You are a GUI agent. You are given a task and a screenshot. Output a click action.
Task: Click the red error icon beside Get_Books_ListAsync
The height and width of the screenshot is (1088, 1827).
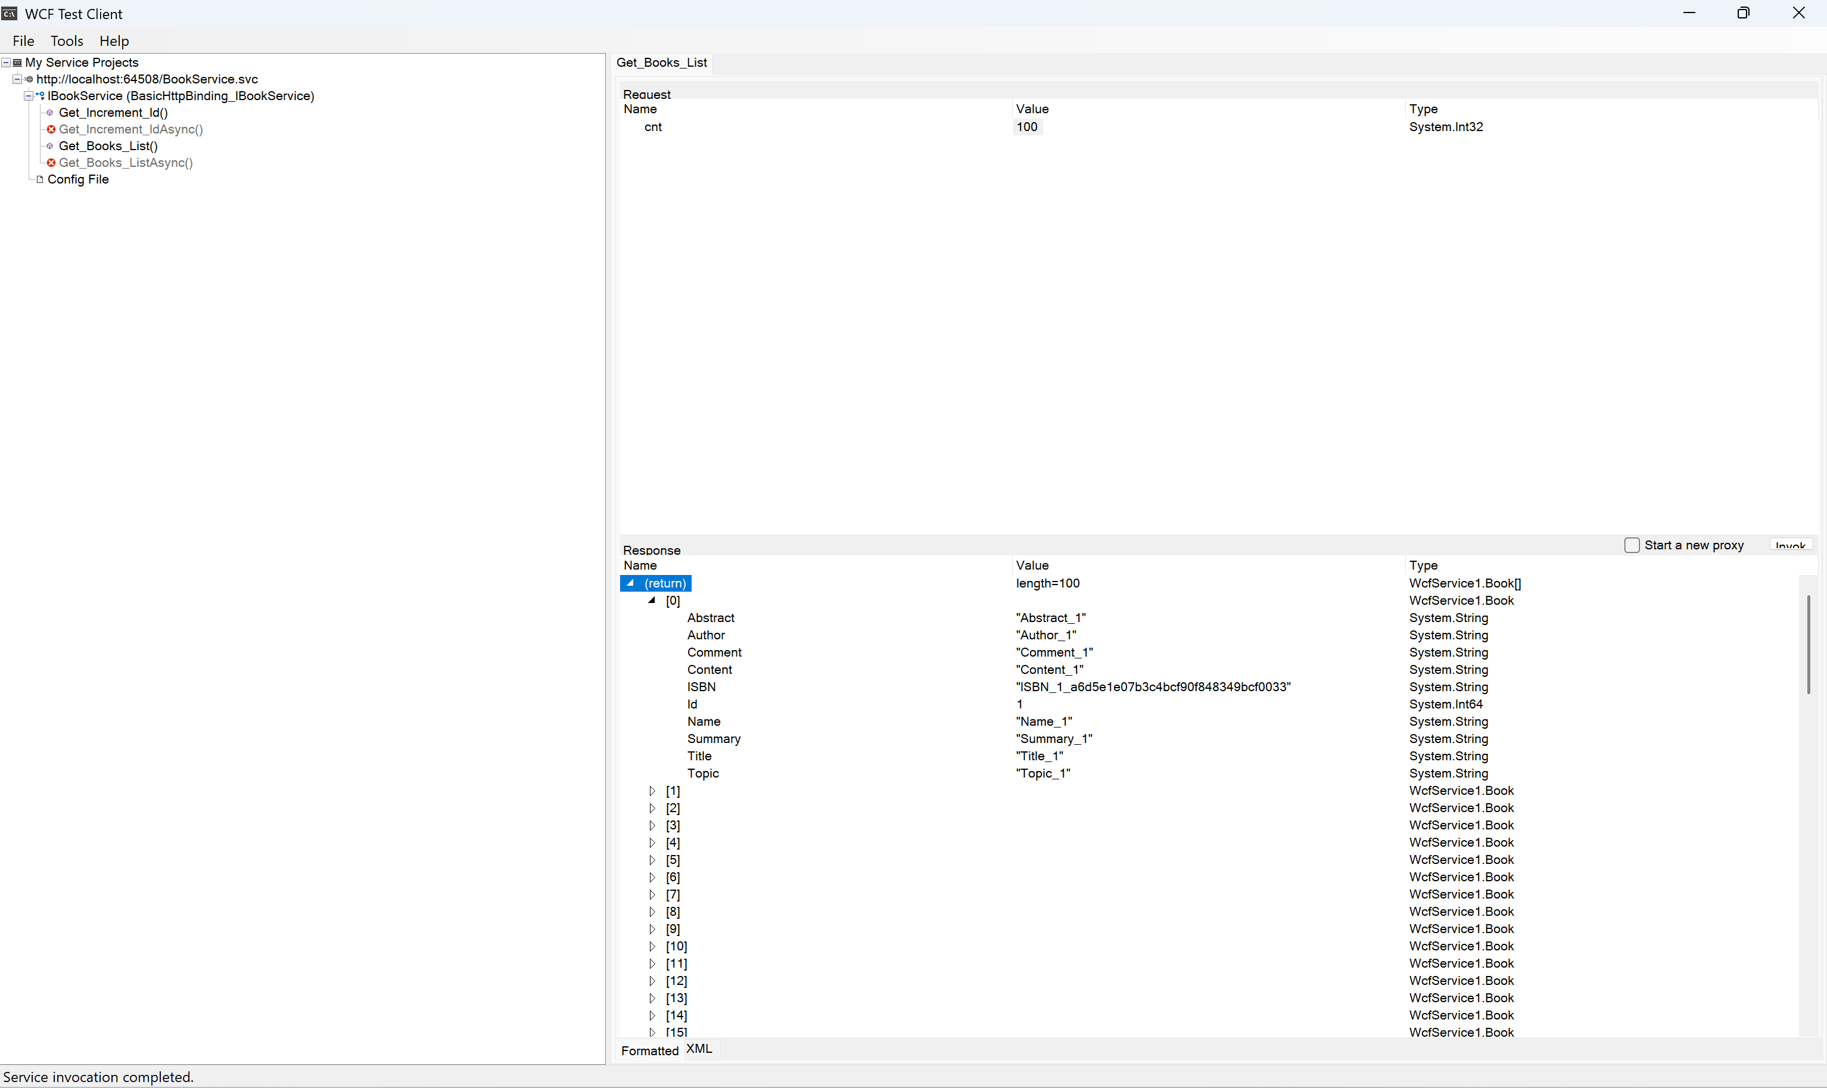(x=51, y=163)
